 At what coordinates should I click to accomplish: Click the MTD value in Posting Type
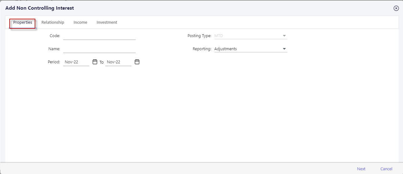[x=219, y=36]
